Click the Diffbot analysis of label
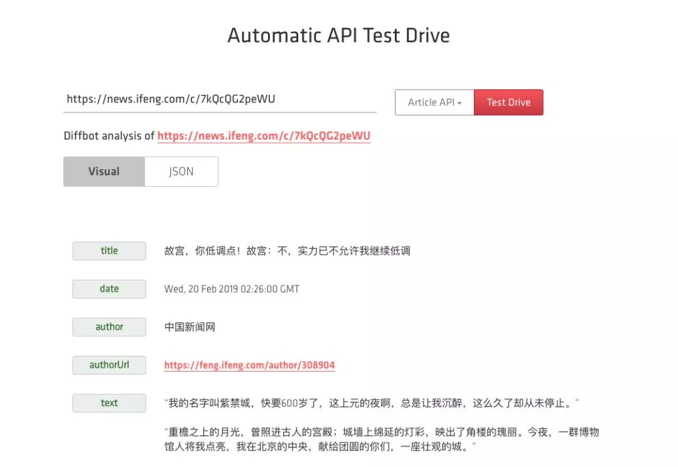The width and height of the screenshot is (678, 467). point(109,136)
